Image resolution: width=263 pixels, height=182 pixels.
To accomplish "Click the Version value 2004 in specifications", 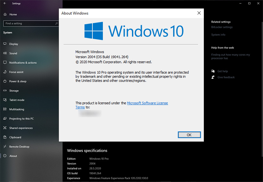I will pyautogui.click(x=92, y=164).
